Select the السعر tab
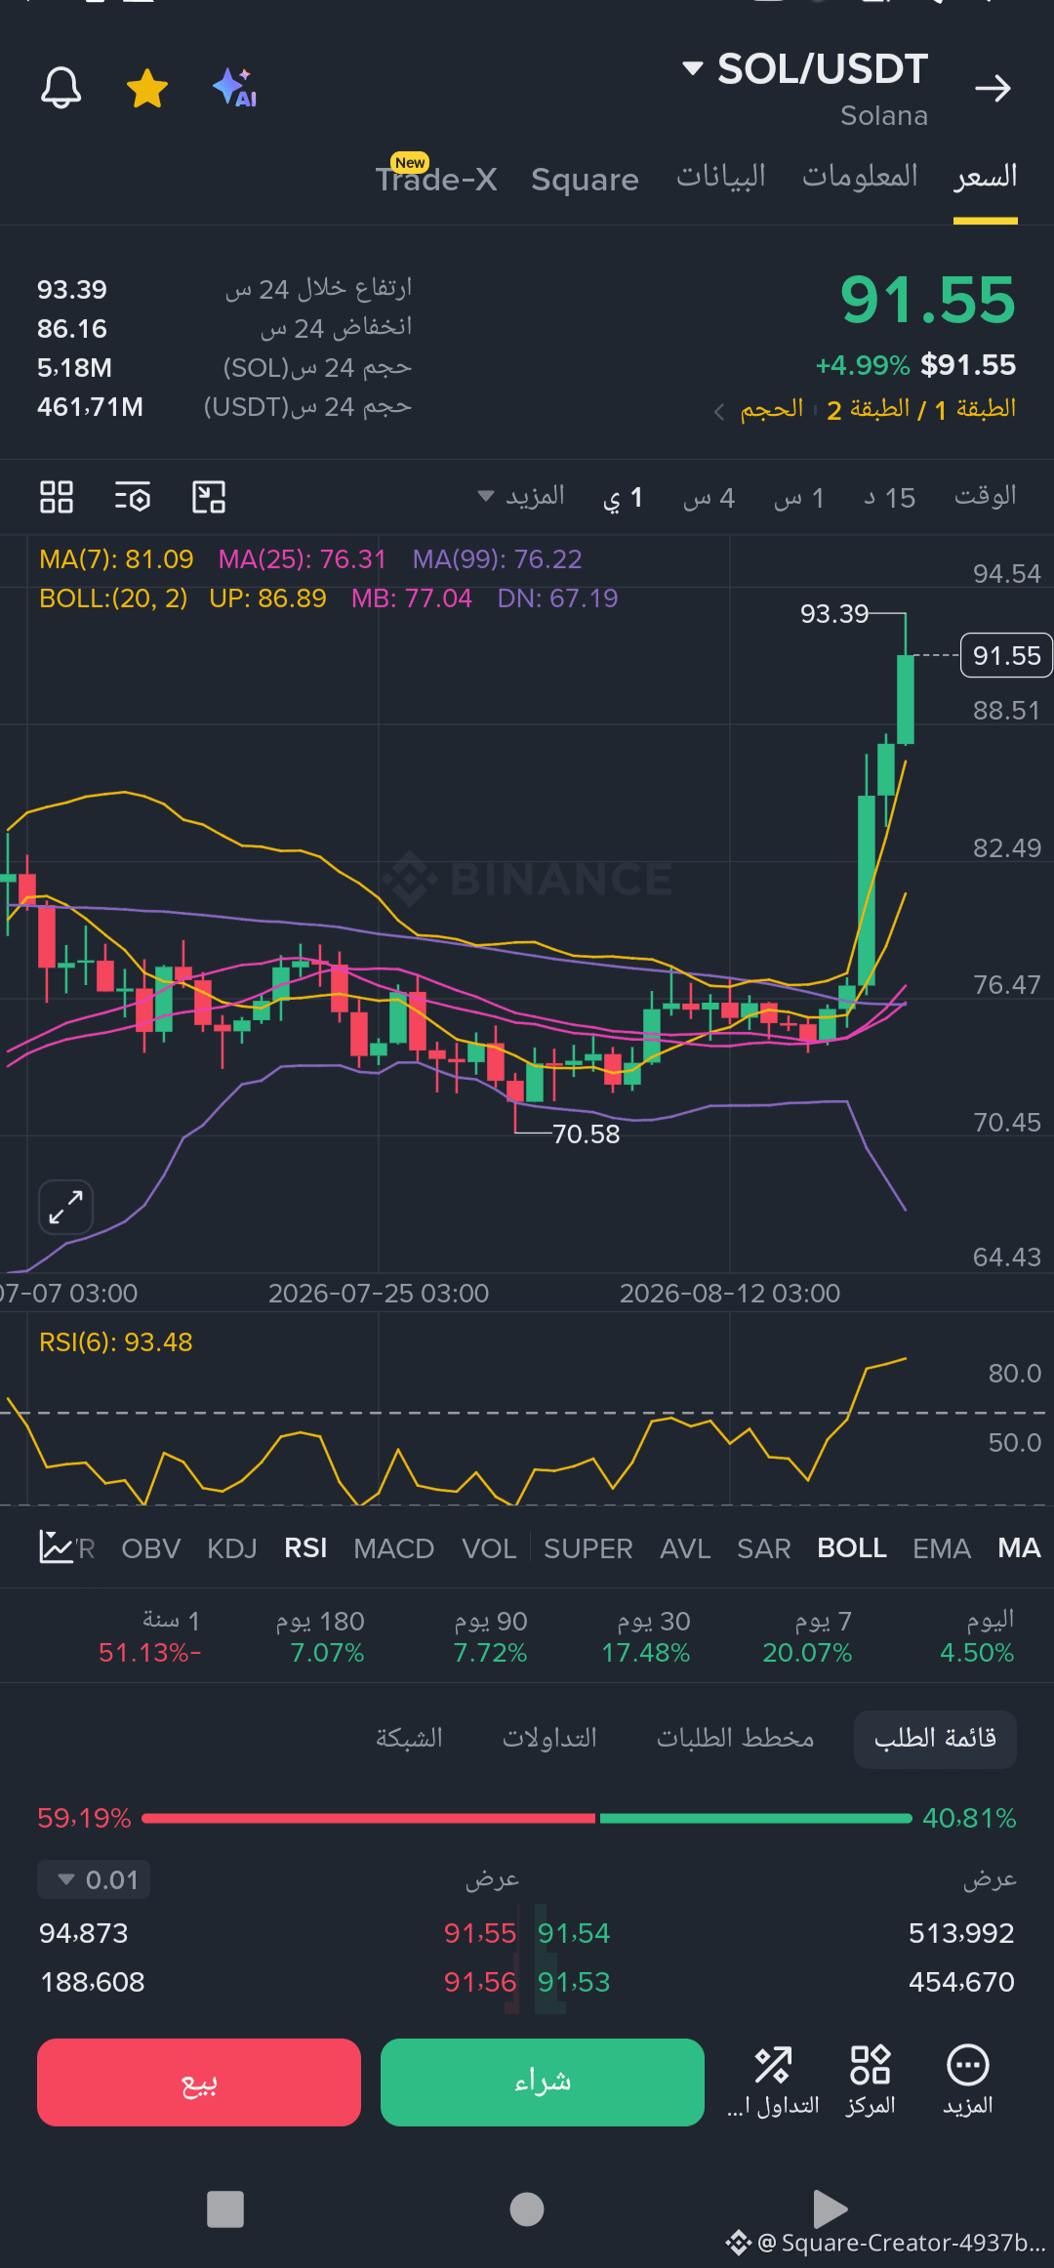1054x2268 pixels. pos(986,176)
